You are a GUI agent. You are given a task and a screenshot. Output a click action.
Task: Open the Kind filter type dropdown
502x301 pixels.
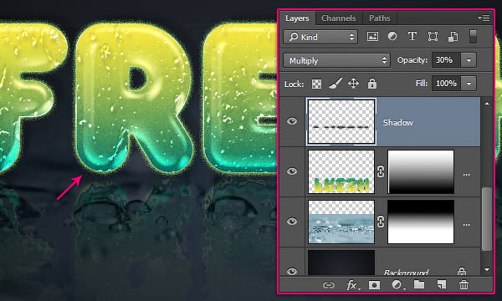pyautogui.click(x=320, y=37)
